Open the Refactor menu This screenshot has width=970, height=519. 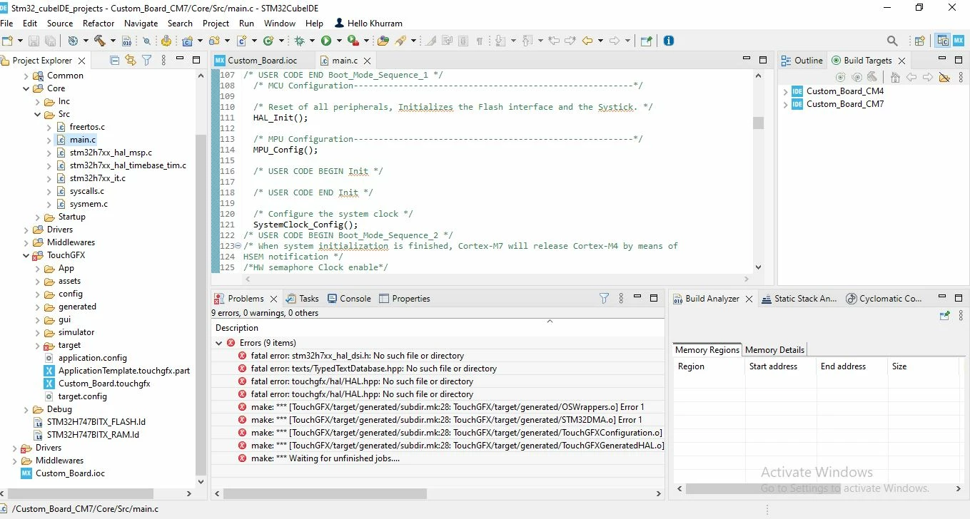(98, 23)
